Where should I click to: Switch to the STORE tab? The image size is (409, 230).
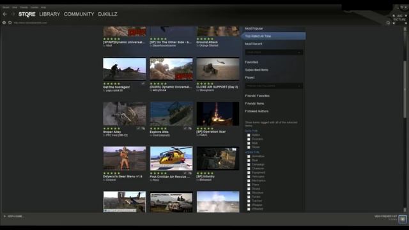(27, 14)
